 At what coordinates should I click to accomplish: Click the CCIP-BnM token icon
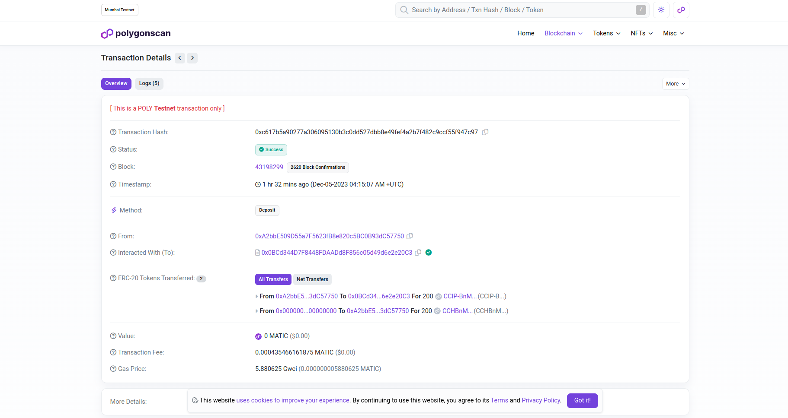point(439,297)
